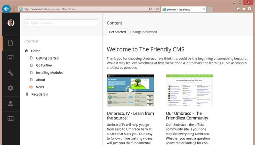This screenshot has height=145, width=255.
Task: Click the Umbraco.TV - Learn from the source heading
Action: point(130,116)
